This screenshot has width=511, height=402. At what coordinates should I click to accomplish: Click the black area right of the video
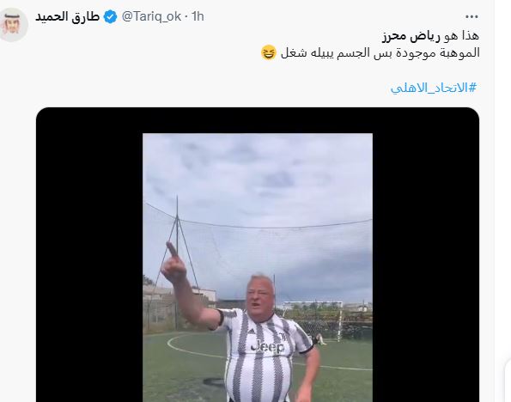pyautogui.click(x=426, y=254)
